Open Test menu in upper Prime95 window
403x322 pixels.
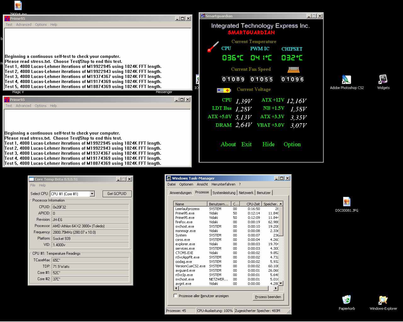click(9, 25)
